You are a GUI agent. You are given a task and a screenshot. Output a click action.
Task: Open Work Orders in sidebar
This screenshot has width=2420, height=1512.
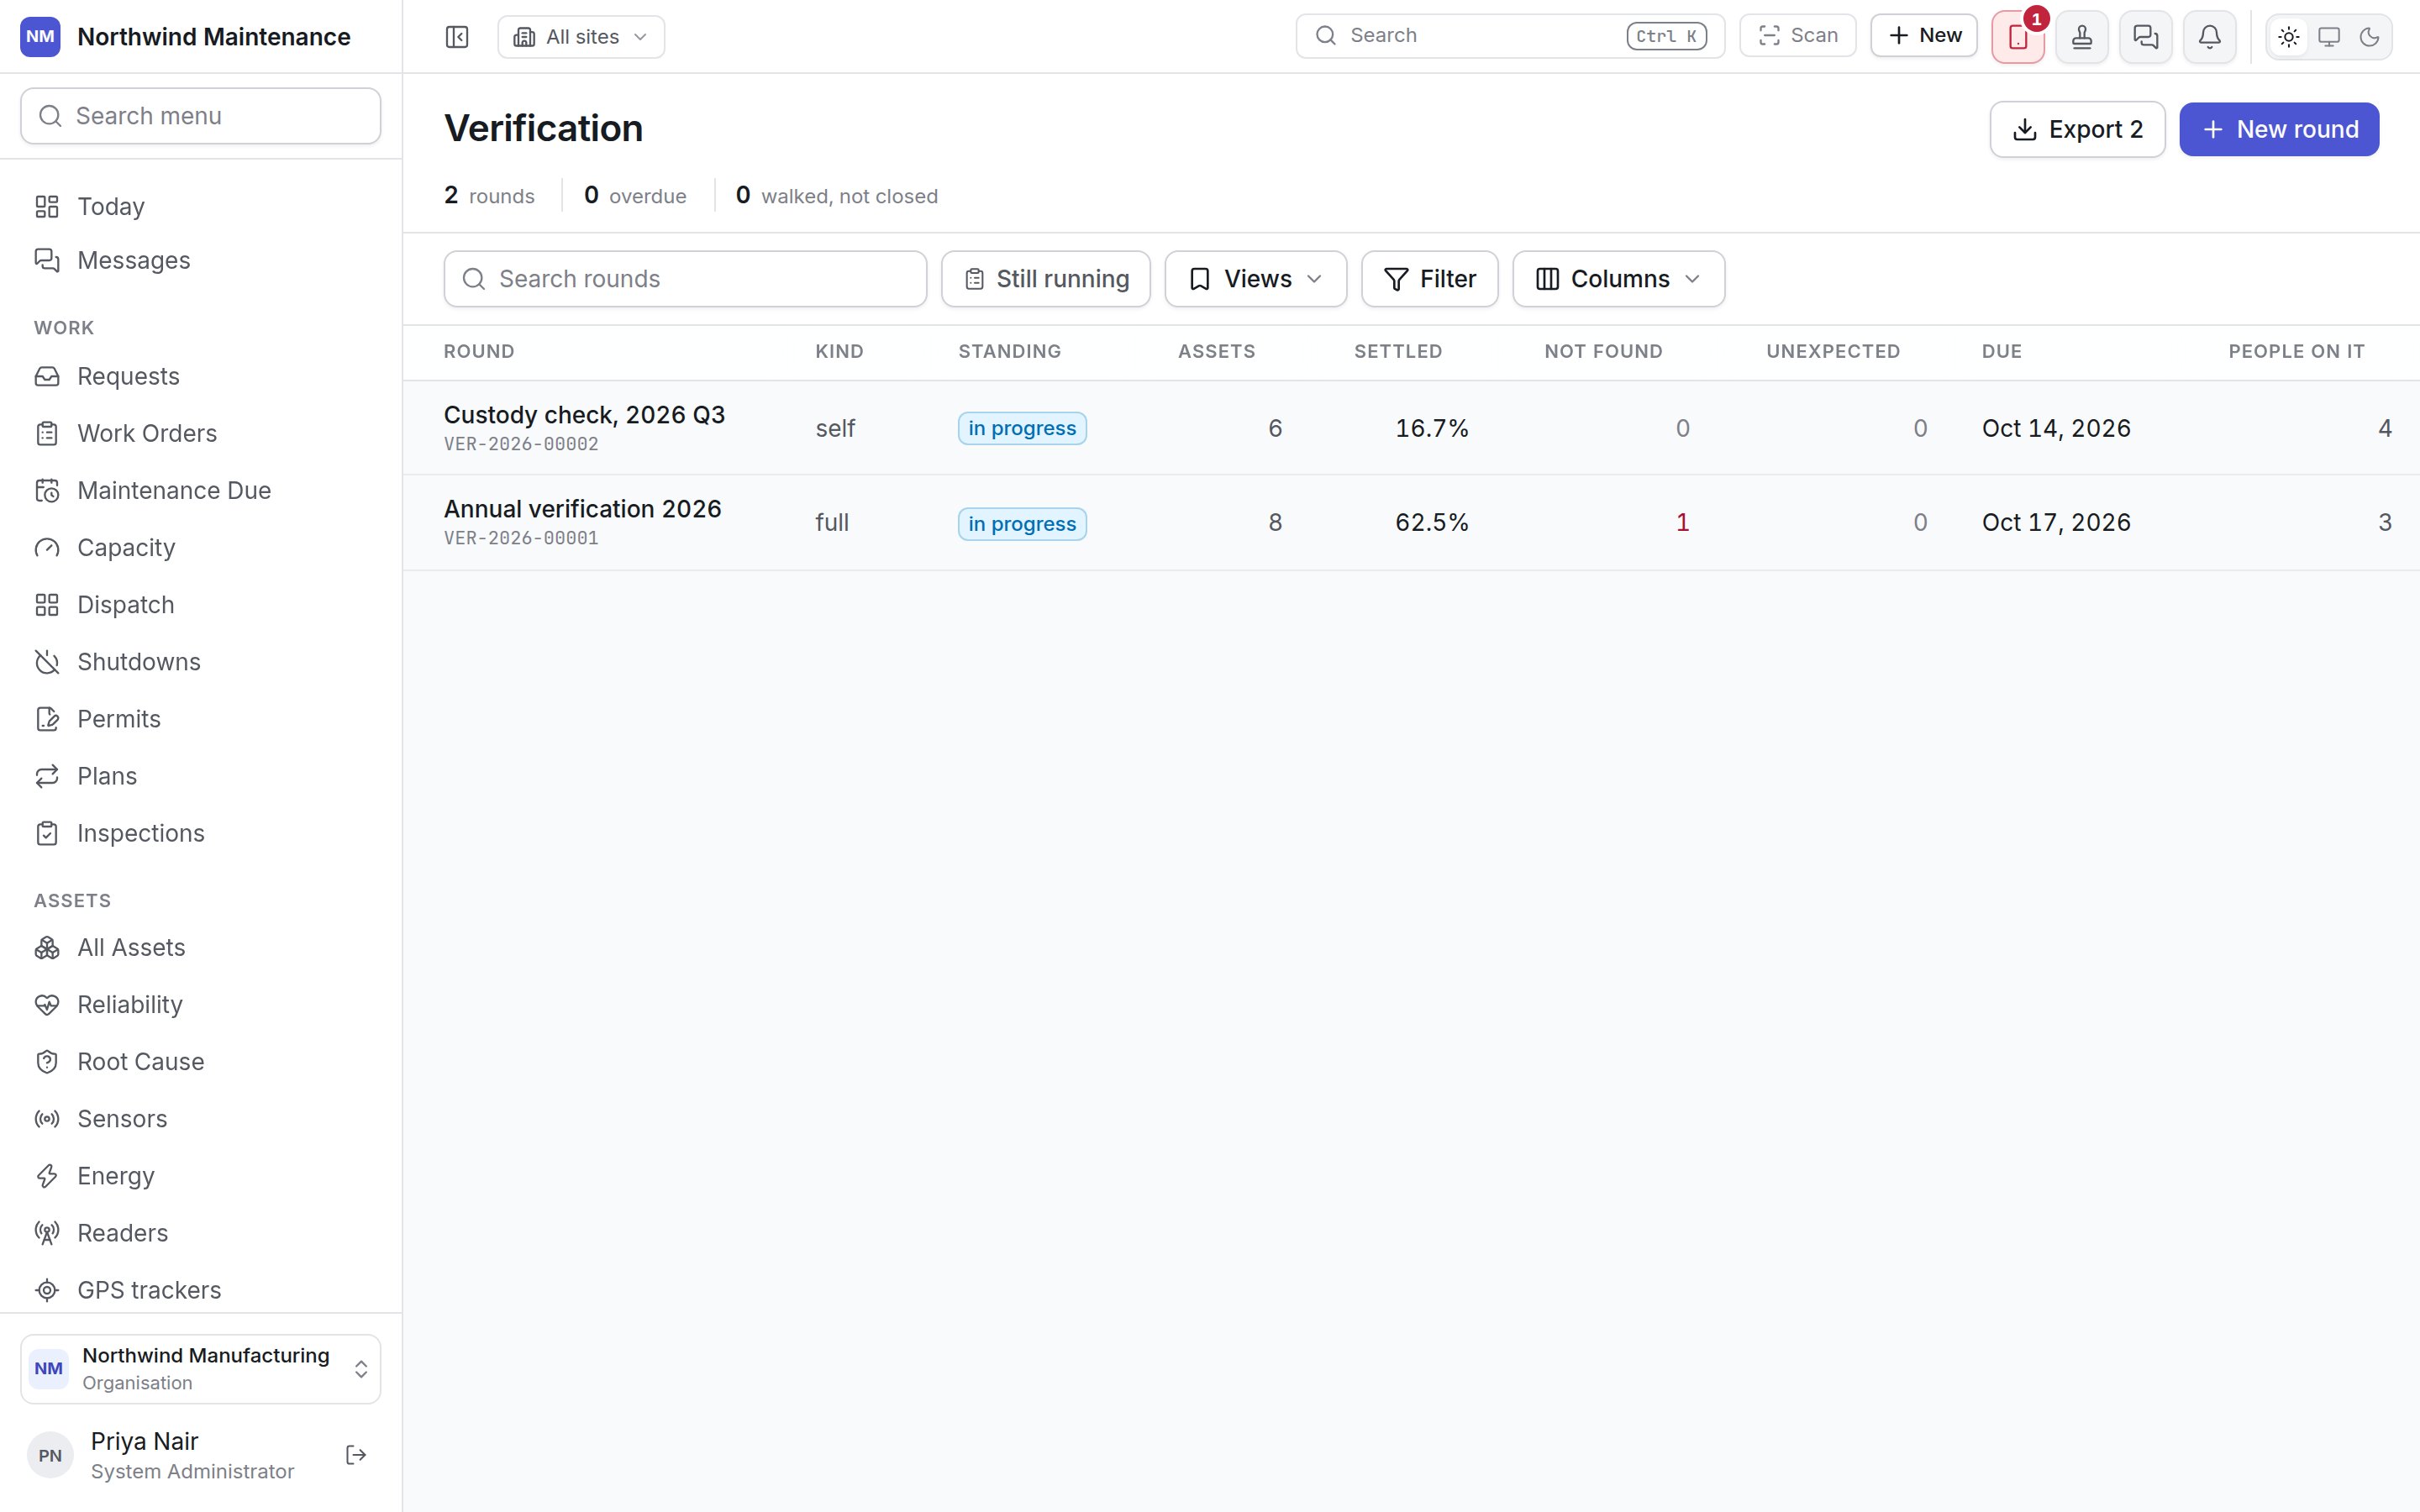pyautogui.click(x=201, y=433)
